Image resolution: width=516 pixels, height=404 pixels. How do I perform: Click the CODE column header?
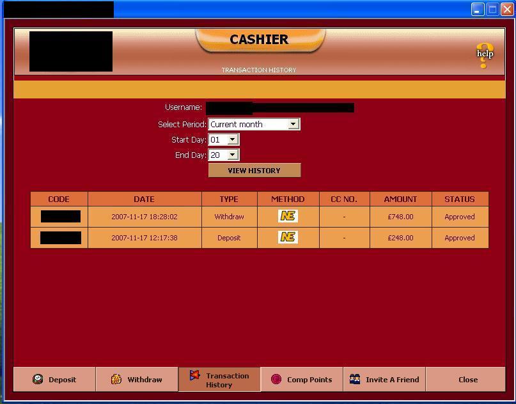(x=59, y=199)
